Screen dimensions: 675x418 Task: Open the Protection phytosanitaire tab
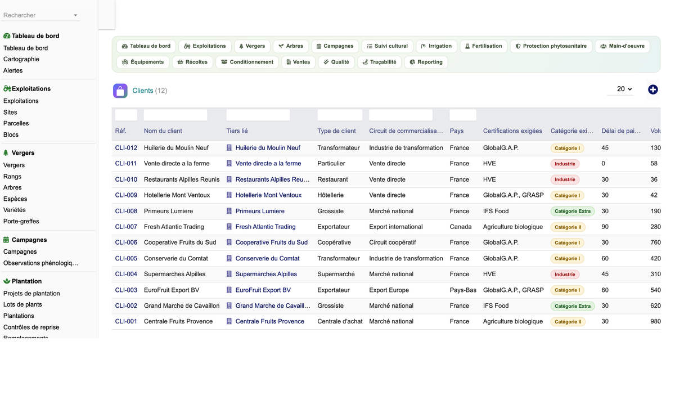coord(551,46)
